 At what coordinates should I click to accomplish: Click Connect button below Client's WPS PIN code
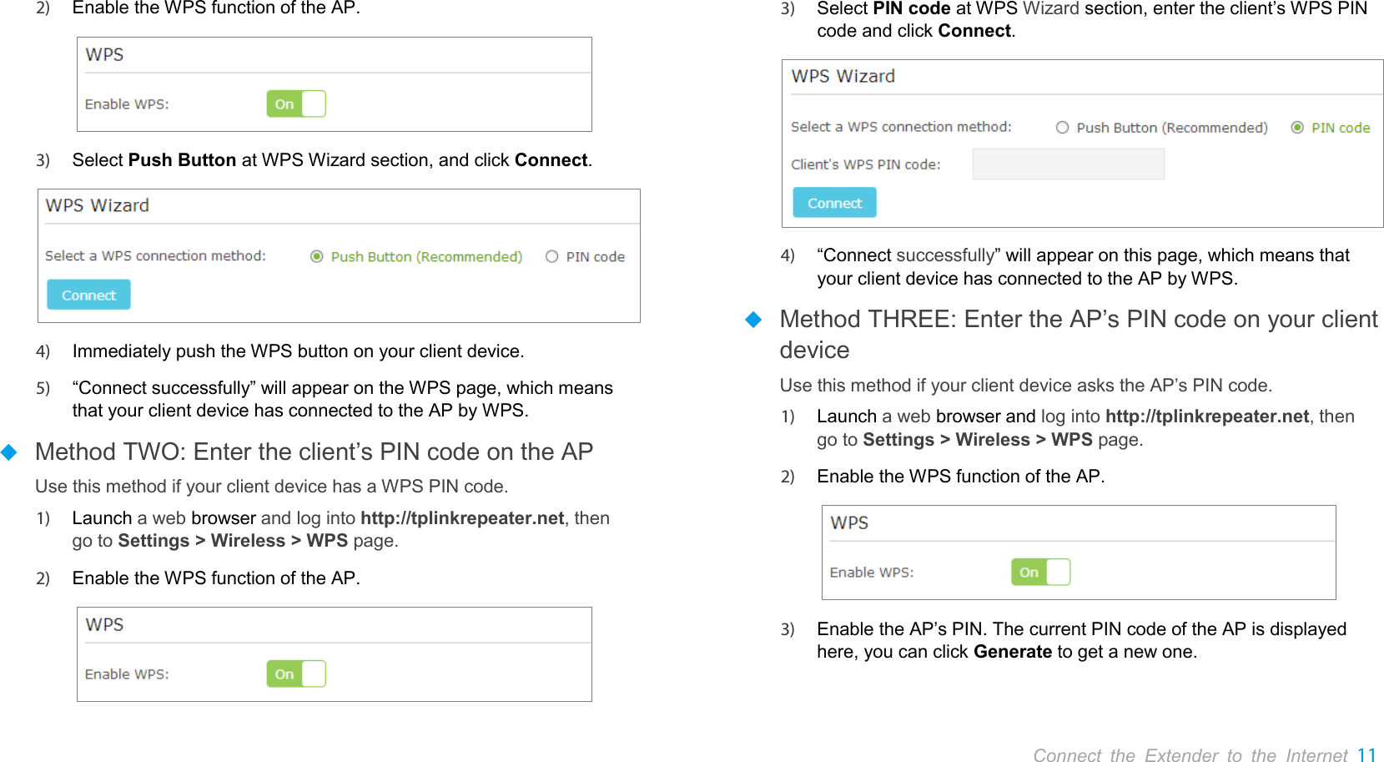834,203
